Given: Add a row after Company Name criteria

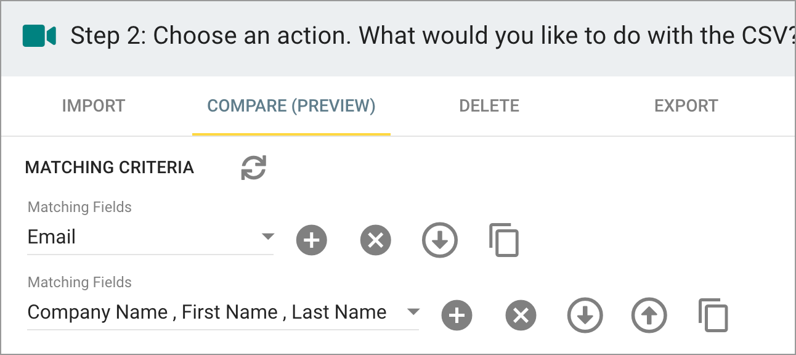Looking at the screenshot, I should [x=457, y=316].
